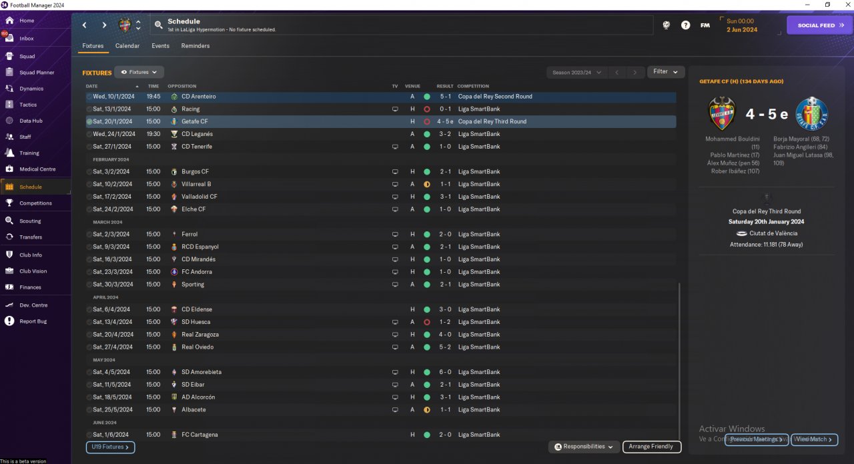Click the View Match button
Viewport: 854px width, 464px height.
tap(814, 439)
